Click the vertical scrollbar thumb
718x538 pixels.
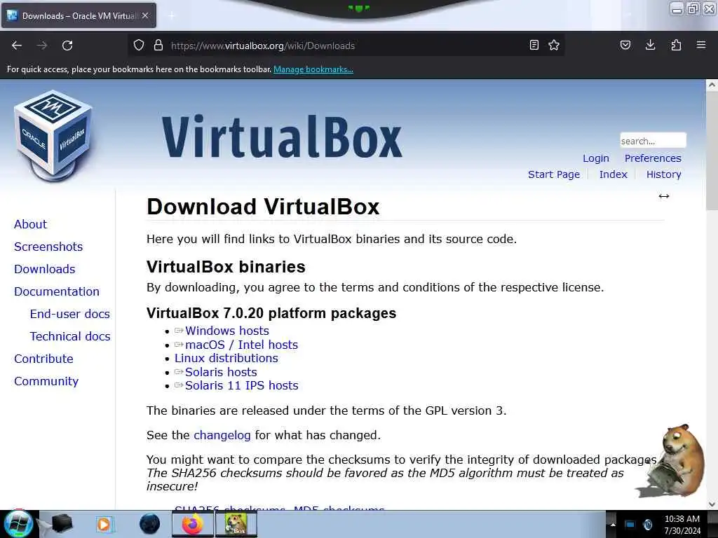pyautogui.click(x=712, y=150)
